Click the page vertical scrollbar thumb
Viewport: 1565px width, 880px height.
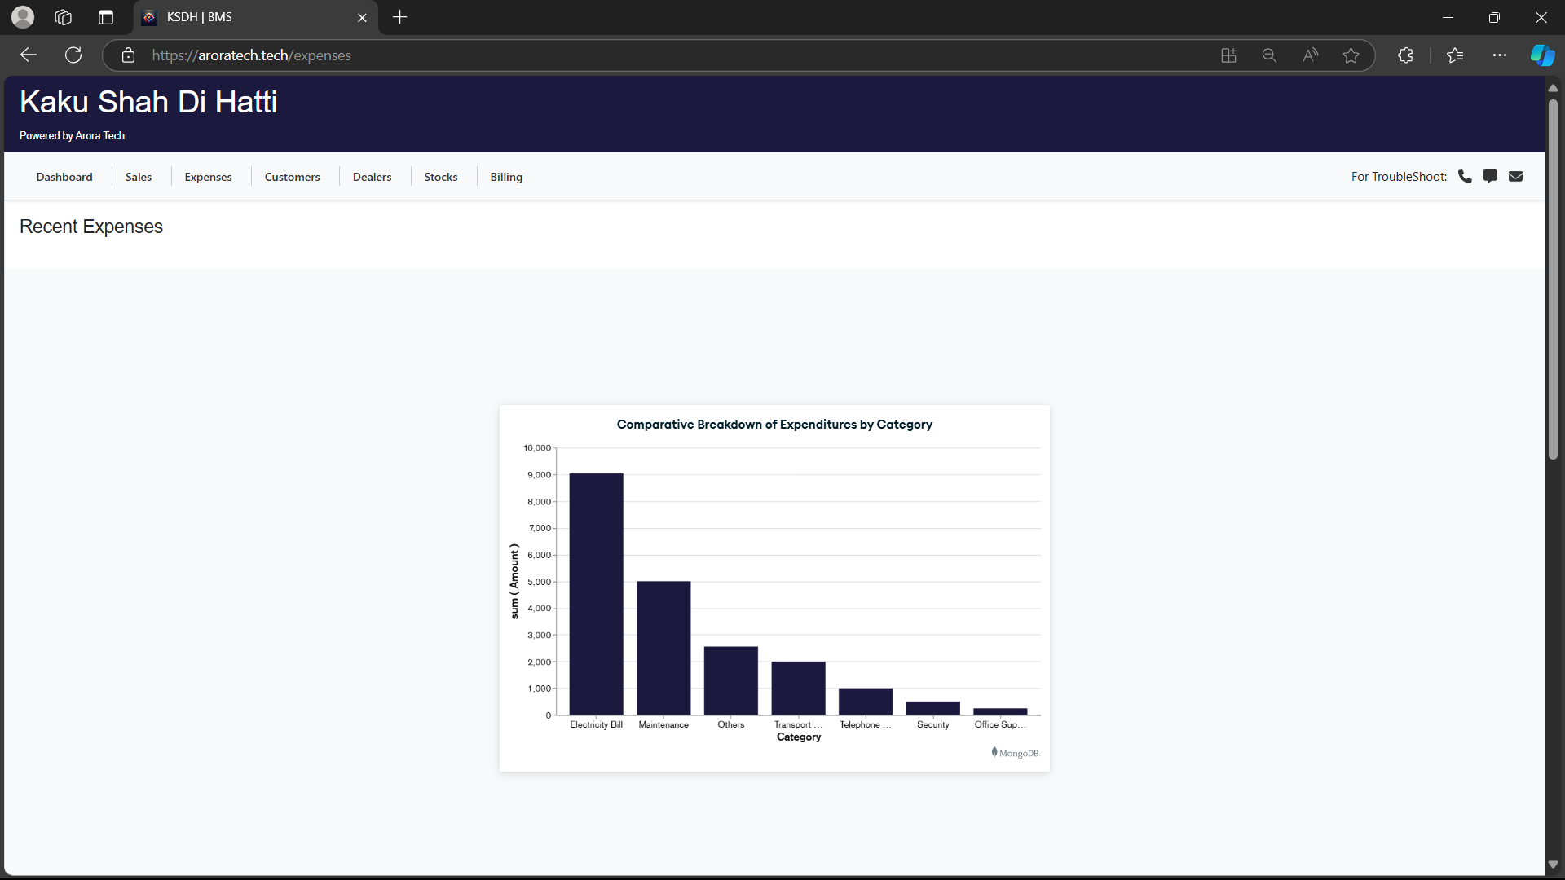pyautogui.click(x=1553, y=277)
